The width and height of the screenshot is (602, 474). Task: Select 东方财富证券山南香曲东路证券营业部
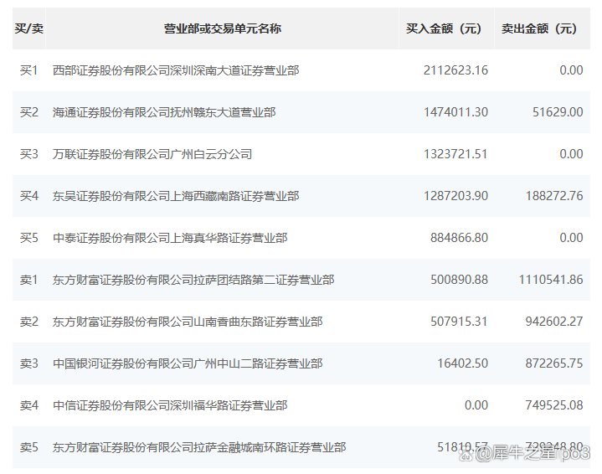click(x=188, y=322)
